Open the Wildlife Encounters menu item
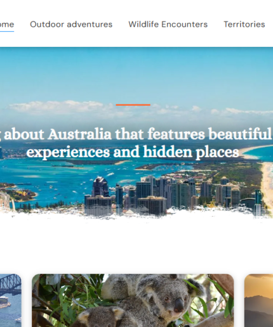This screenshot has width=273, height=327. pyautogui.click(x=168, y=25)
